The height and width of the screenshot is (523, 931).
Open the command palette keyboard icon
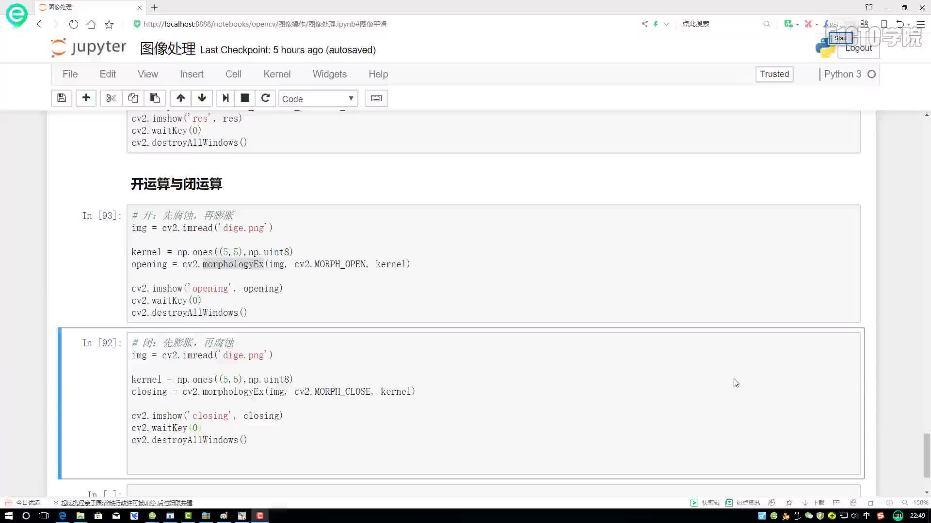(x=376, y=98)
